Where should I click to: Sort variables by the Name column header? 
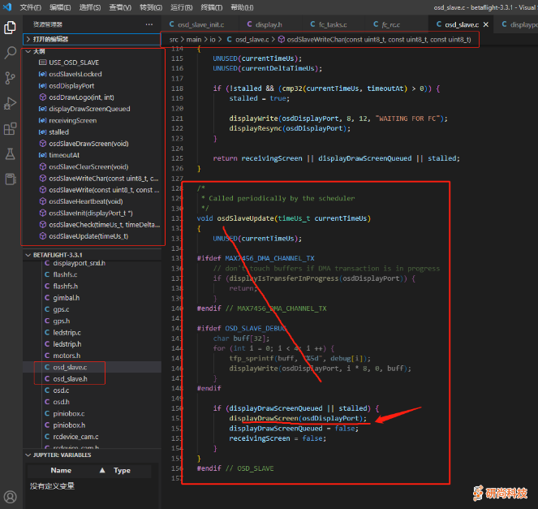pos(61,470)
